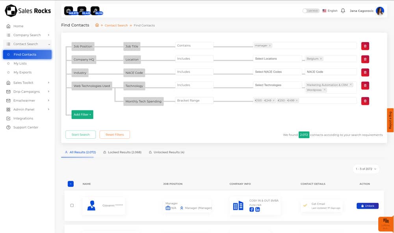Viewport: 394px width, 233px height.
Task: Remove the Belgium location tag
Action: (x=321, y=59)
